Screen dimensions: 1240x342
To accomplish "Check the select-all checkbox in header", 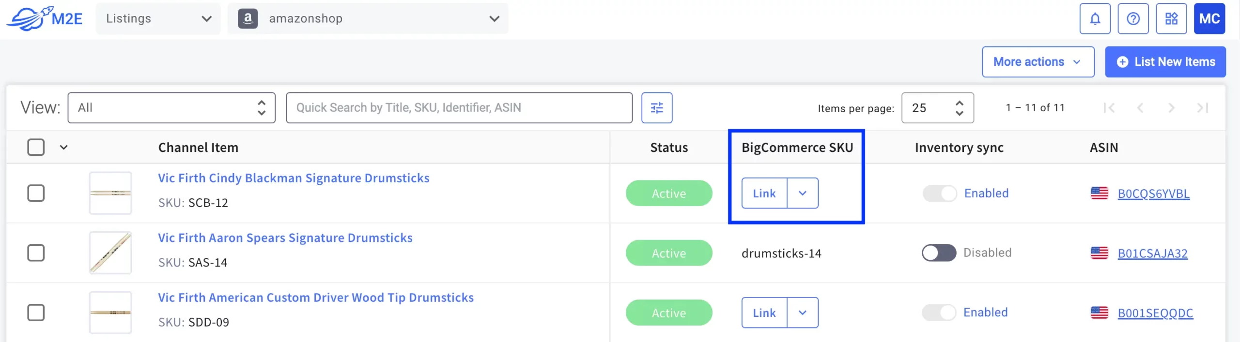I will click(x=36, y=147).
